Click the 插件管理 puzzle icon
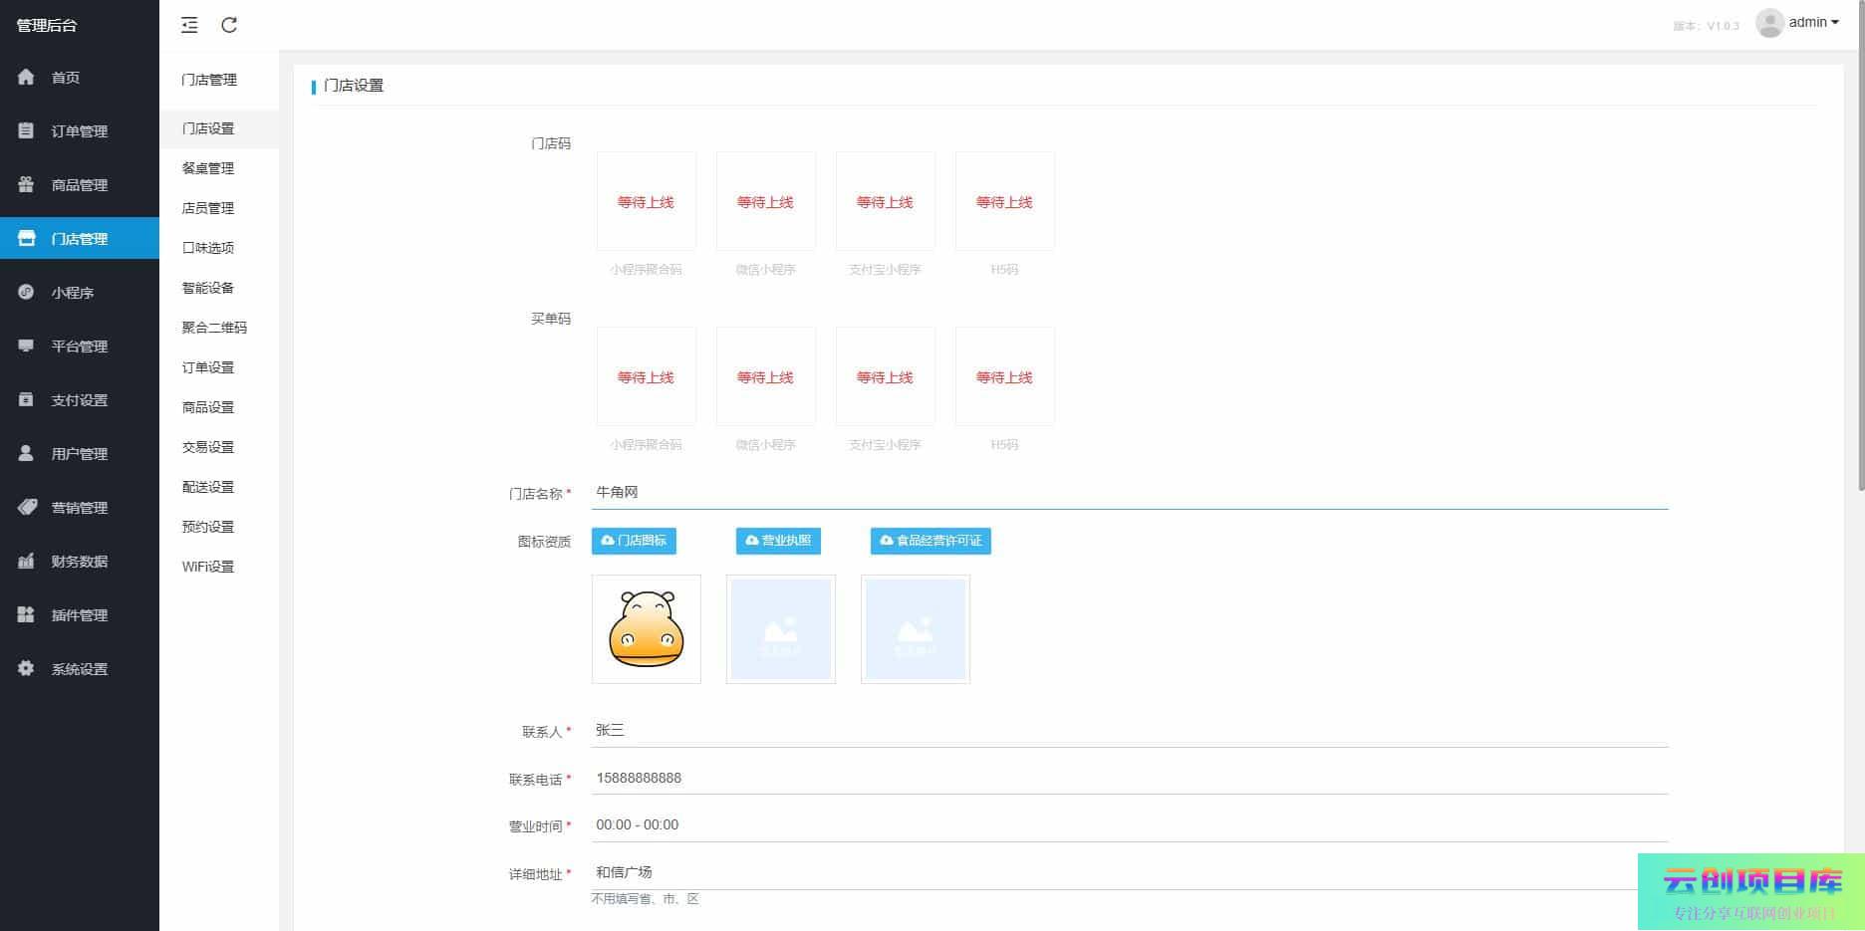The height and width of the screenshot is (931, 1865). (x=26, y=615)
